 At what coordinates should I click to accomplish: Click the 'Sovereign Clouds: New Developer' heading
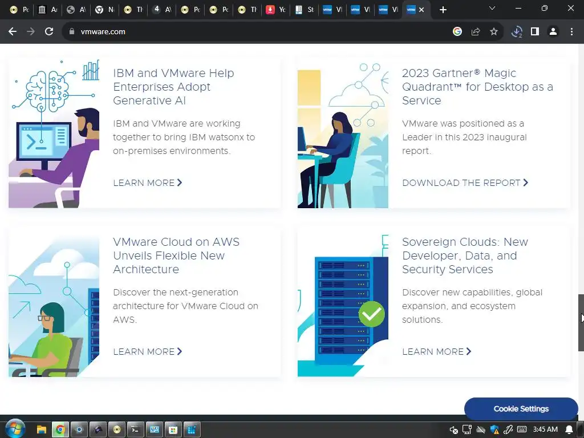[x=465, y=255]
